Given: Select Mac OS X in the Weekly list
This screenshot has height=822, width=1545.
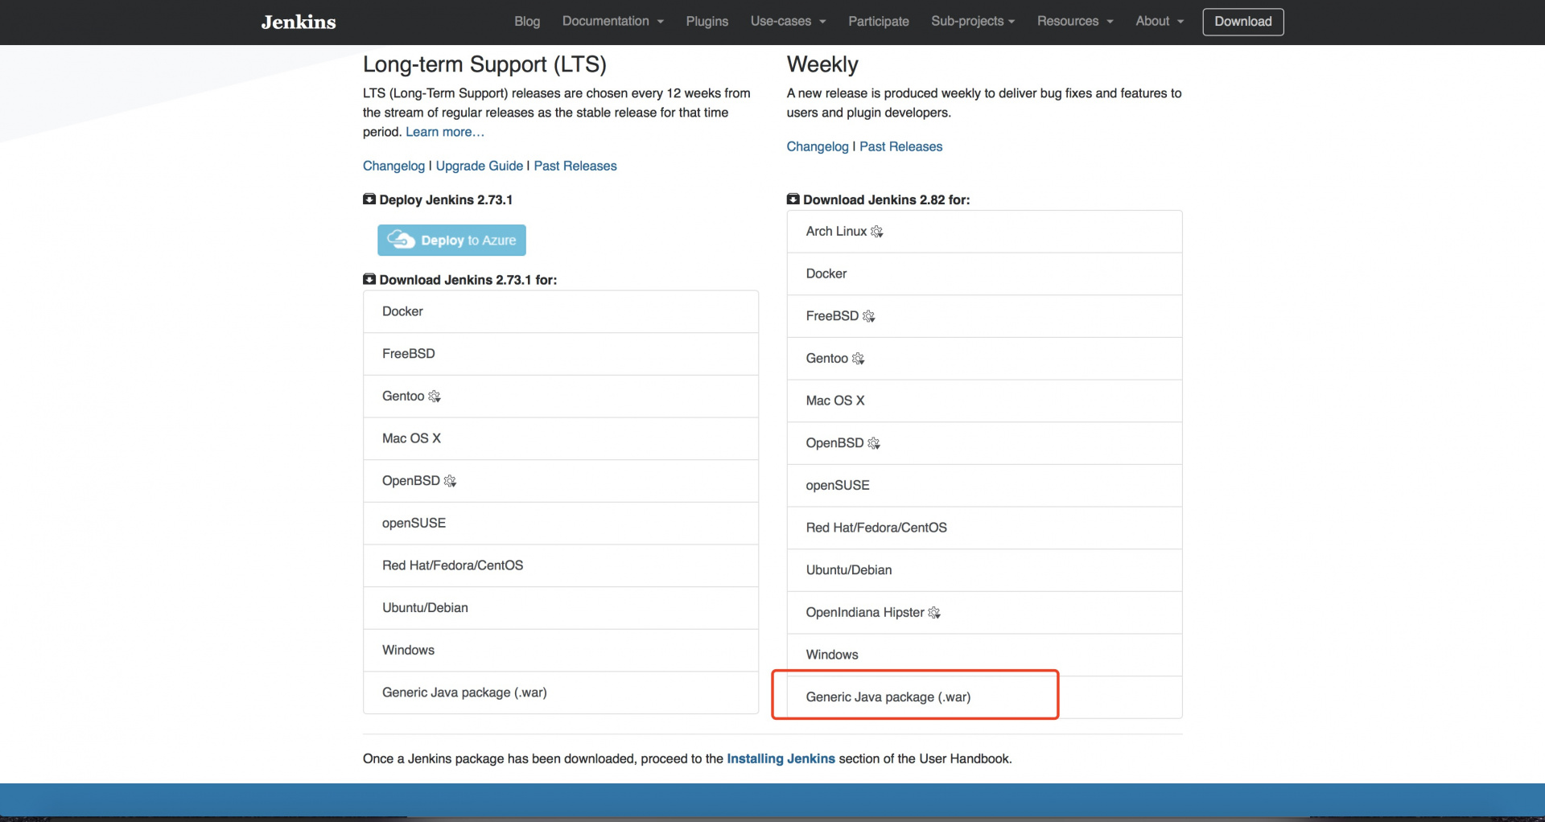Looking at the screenshot, I should [984, 401].
